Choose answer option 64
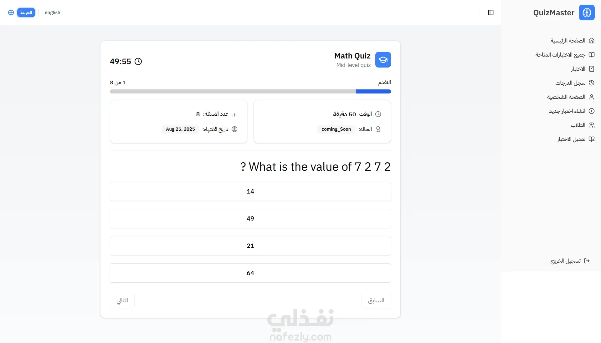The width and height of the screenshot is (601, 343). click(250, 273)
